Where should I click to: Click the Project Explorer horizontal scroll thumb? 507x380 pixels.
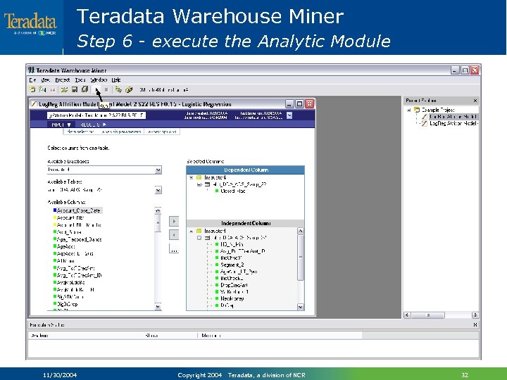click(x=428, y=315)
